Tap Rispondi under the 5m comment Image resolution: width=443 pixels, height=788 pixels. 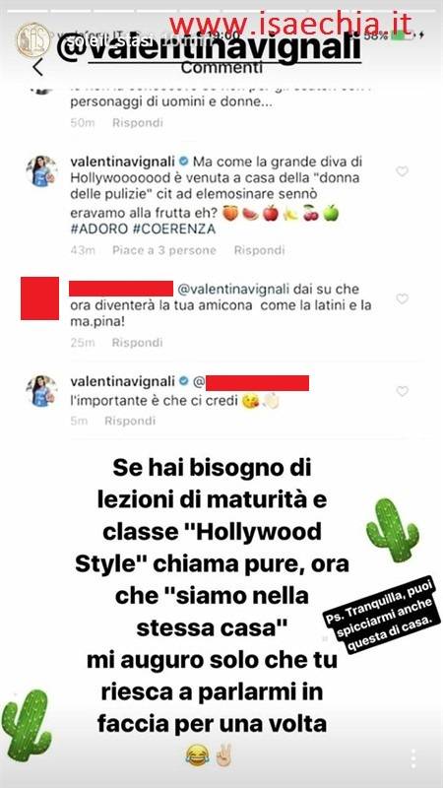[130, 422]
